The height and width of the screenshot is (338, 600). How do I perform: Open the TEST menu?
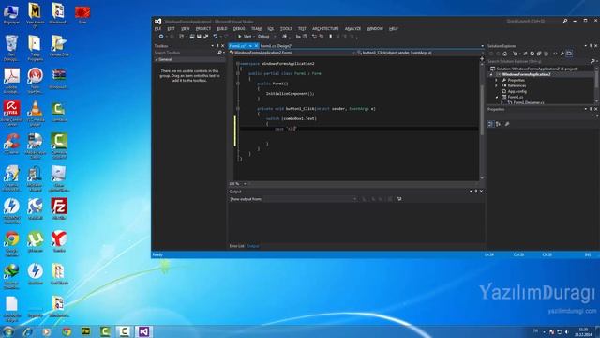[x=302, y=29]
